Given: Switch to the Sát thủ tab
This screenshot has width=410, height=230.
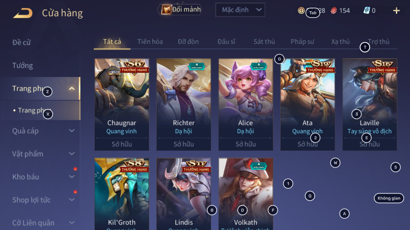Looking at the screenshot, I should point(264,42).
